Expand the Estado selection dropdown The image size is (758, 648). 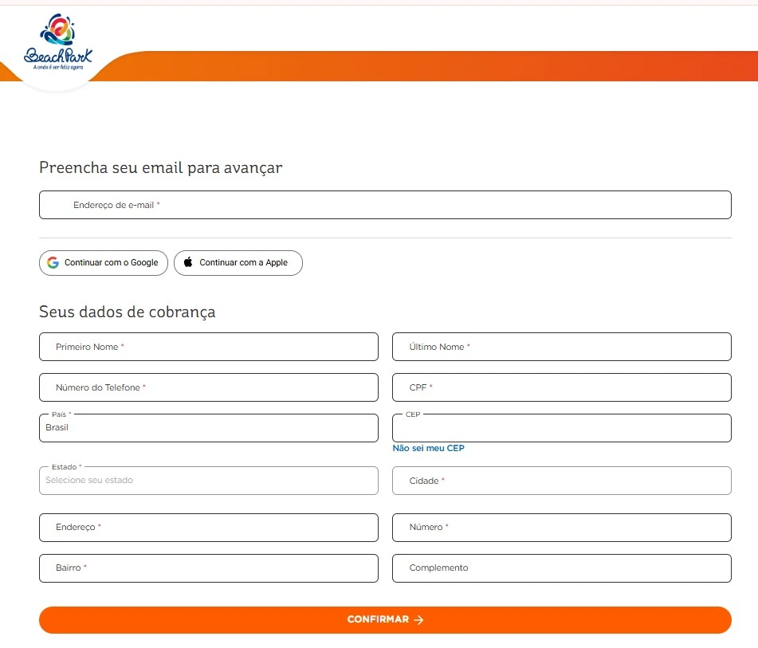tap(208, 481)
